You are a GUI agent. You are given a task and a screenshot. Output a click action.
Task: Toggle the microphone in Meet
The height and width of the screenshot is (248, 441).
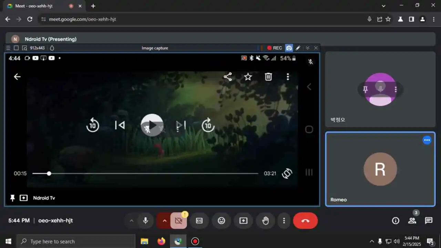pyautogui.click(x=145, y=220)
